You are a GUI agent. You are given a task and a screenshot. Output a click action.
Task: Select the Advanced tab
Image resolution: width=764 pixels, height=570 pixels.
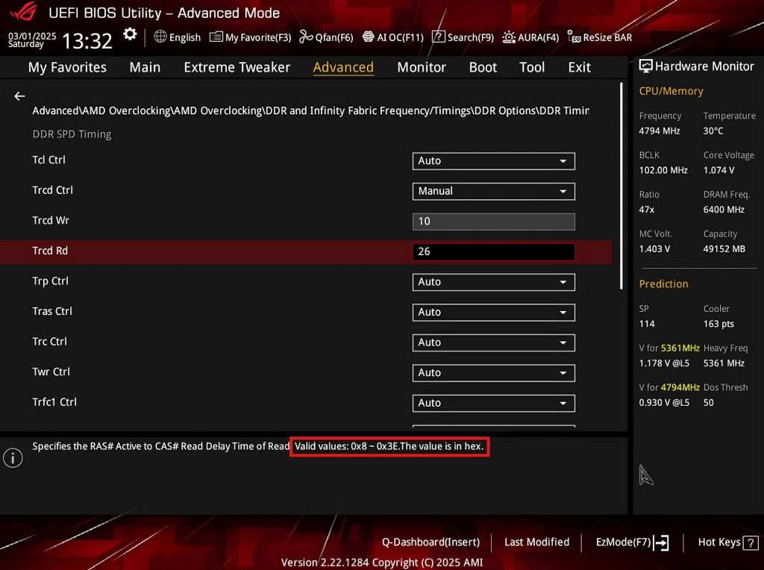tap(343, 67)
